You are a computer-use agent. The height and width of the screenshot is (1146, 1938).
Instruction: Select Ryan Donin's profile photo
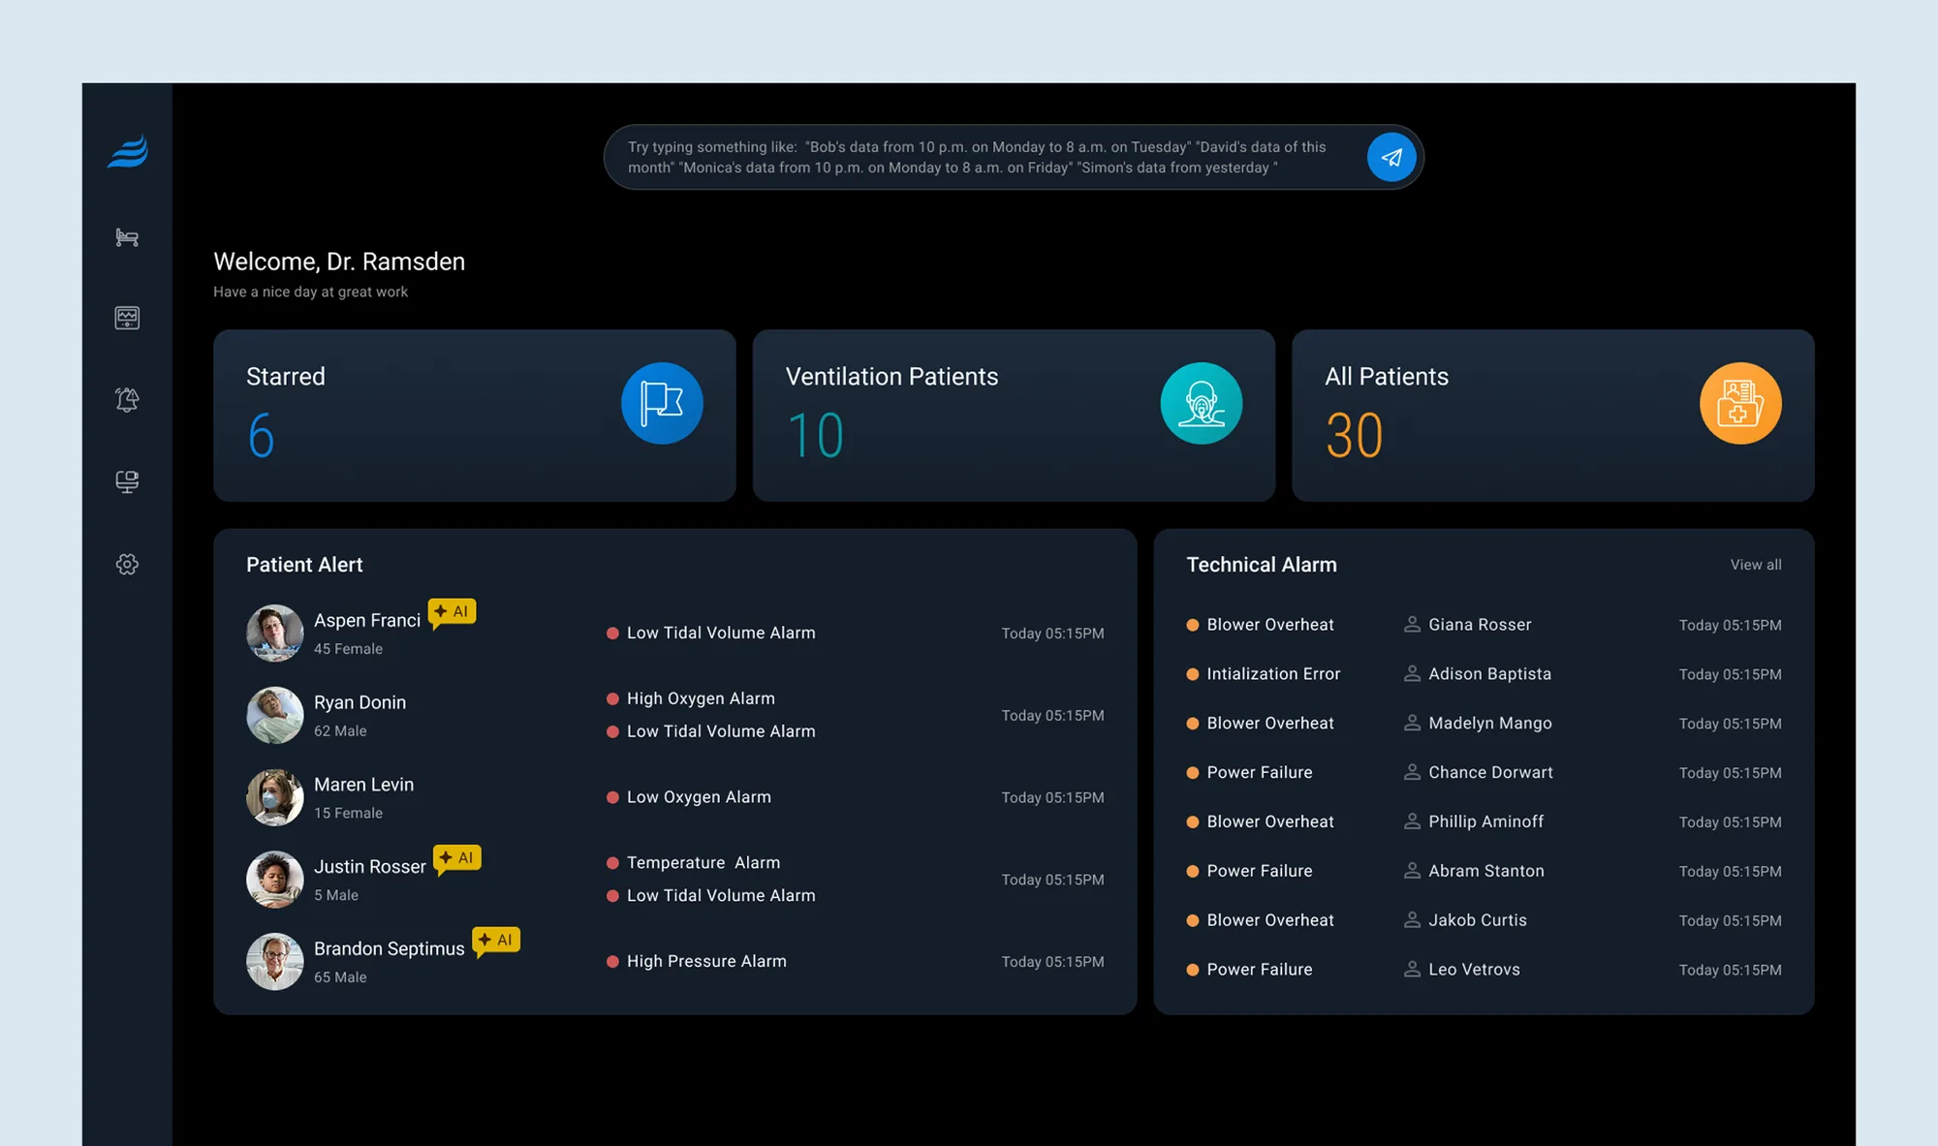click(274, 715)
